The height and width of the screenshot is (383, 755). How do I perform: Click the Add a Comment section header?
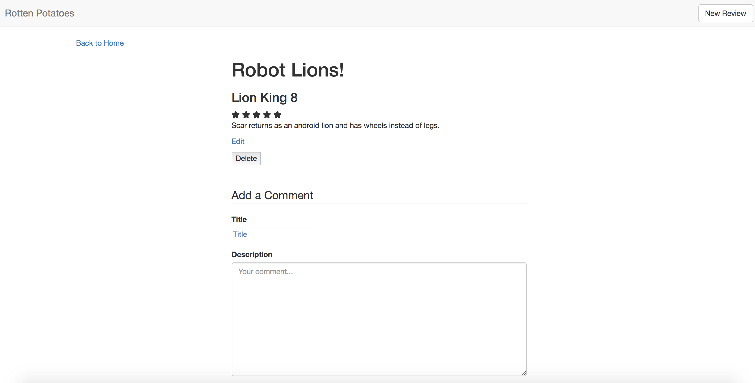tap(272, 195)
